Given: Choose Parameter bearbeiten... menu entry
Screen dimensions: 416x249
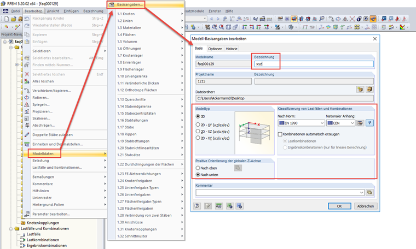Looking at the screenshot, I should 51,214.
